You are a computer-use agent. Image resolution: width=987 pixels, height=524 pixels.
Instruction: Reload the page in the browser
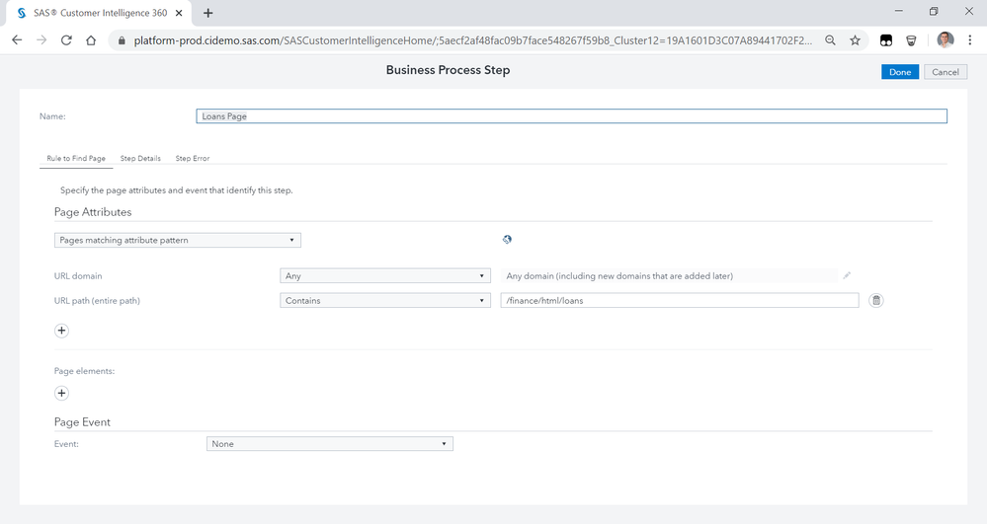coord(66,40)
